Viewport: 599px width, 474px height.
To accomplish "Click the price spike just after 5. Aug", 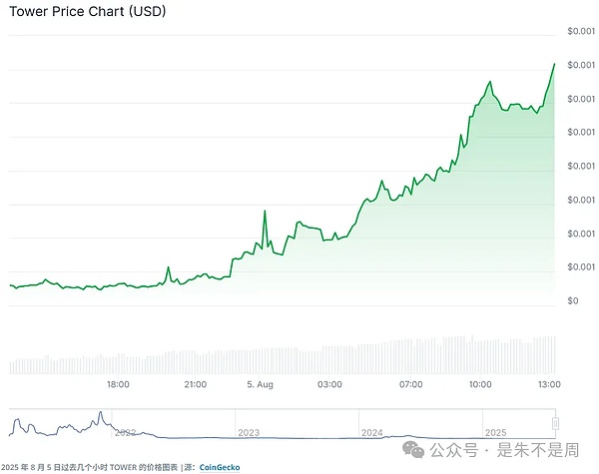I will pos(265,211).
